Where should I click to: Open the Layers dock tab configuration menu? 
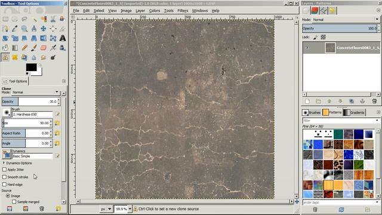[378, 10]
